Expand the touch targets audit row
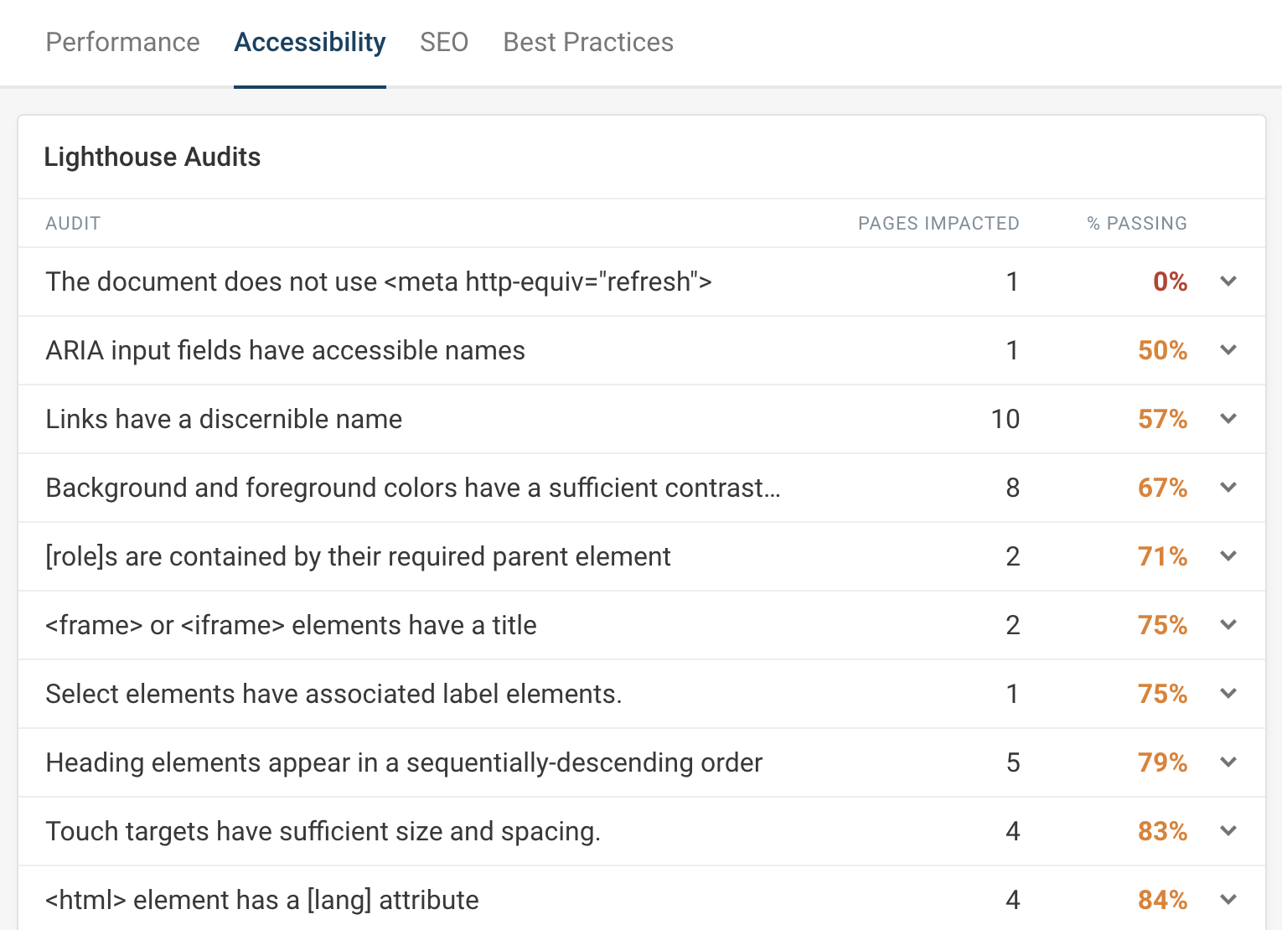Image resolution: width=1282 pixels, height=930 pixels. (1228, 831)
